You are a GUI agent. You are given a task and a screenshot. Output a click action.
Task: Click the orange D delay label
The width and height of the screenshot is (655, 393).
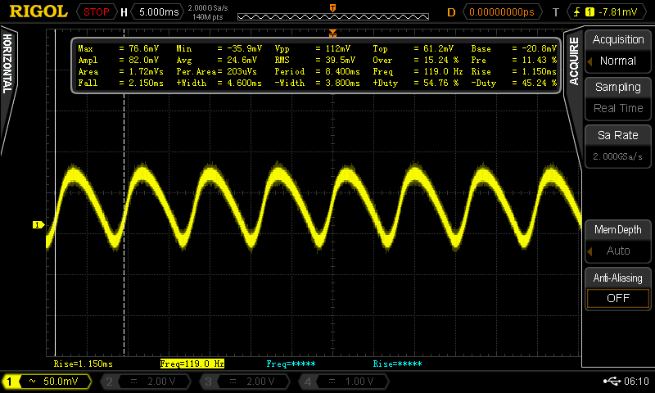point(451,12)
